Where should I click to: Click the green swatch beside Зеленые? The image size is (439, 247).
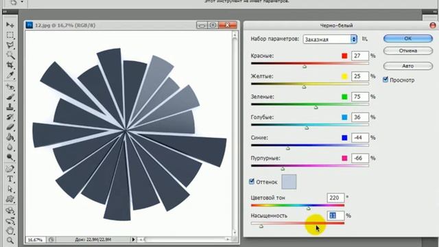344,97
